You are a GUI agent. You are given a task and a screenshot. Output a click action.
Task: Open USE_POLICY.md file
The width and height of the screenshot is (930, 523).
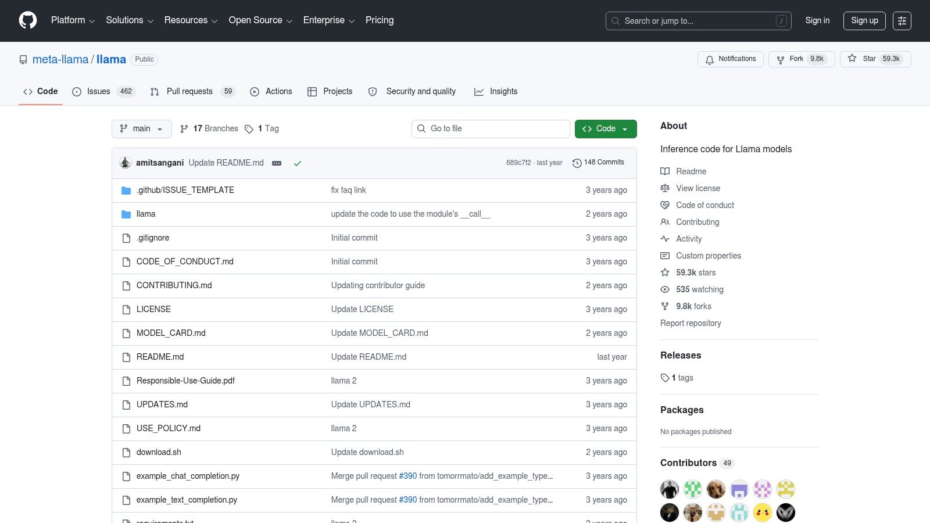coord(169,428)
